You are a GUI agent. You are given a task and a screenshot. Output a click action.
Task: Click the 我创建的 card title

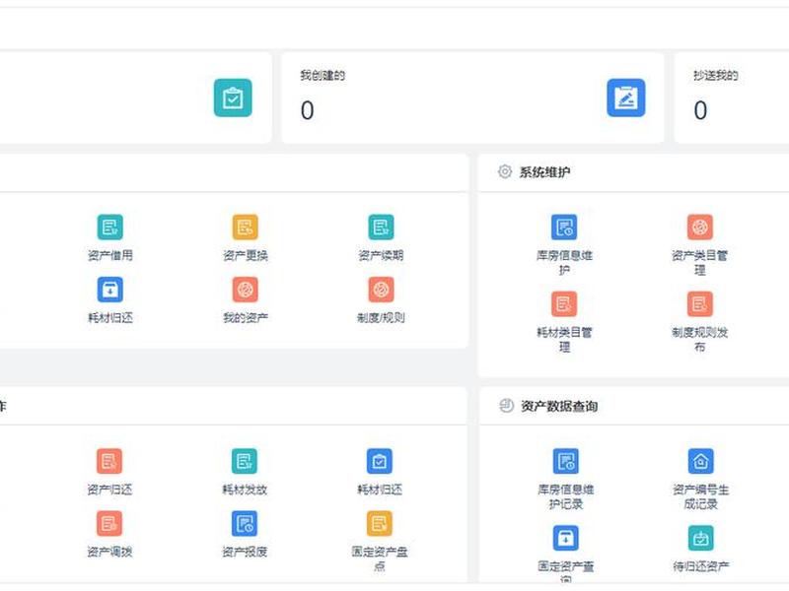point(323,76)
